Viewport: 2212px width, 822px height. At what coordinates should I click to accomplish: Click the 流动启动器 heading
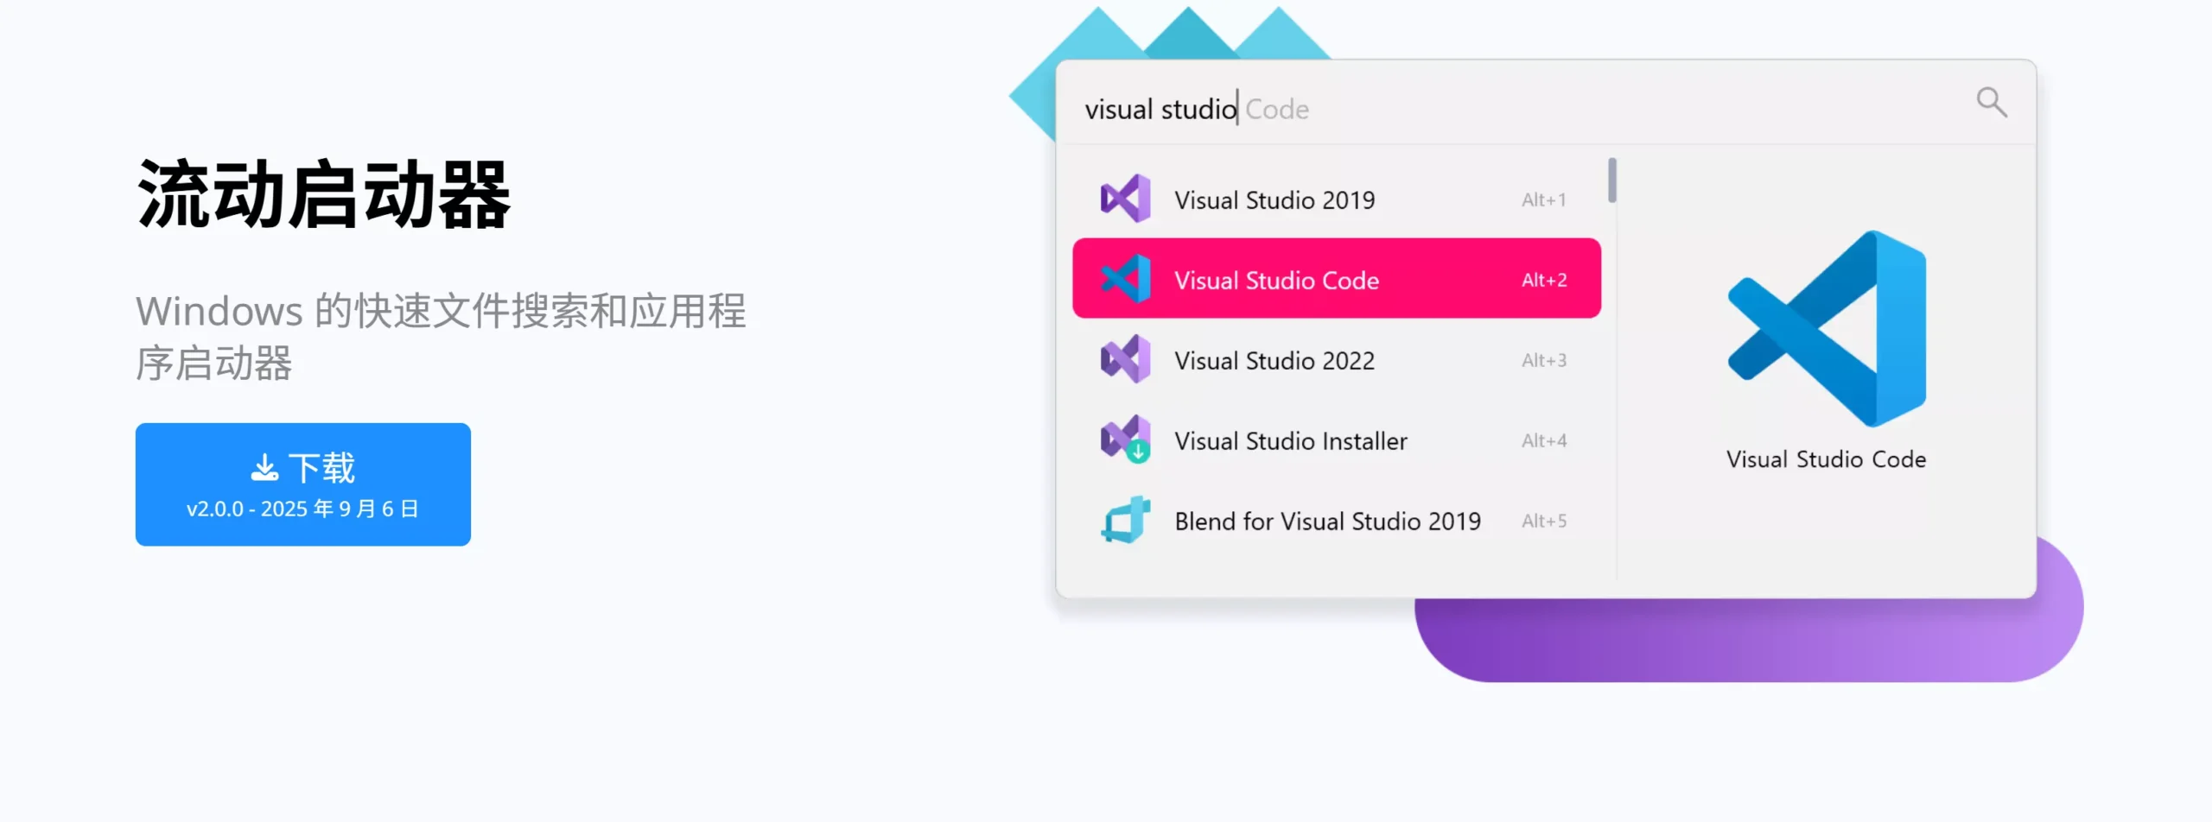[324, 194]
